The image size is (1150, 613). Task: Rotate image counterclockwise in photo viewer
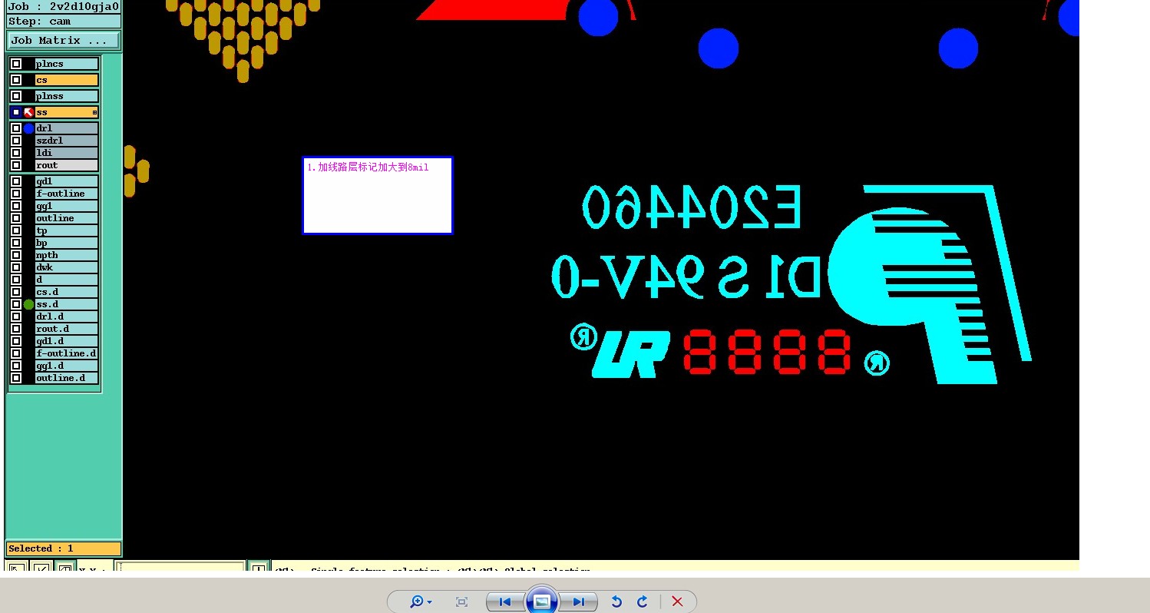pos(616,601)
